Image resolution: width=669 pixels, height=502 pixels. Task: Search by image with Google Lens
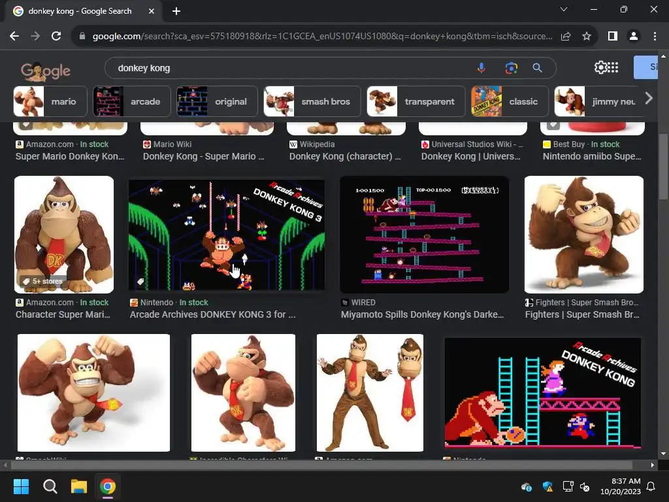[x=511, y=68]
